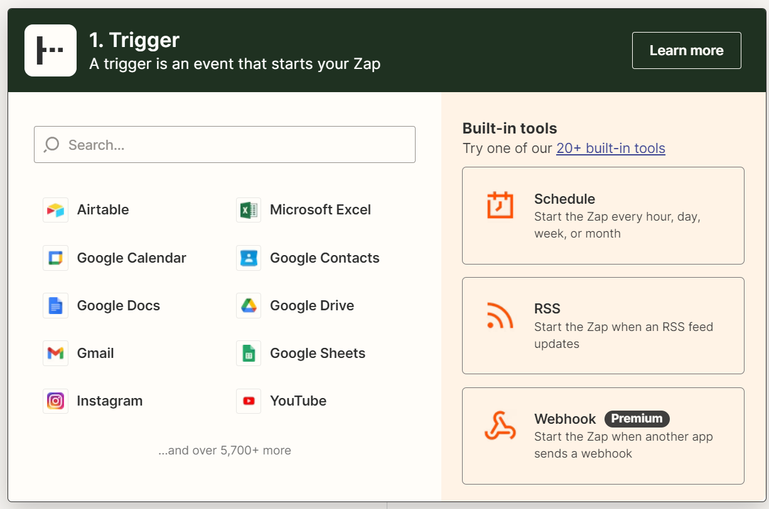Click the magnifier icon in search box
Screen dimensions: 769x509
coord(51,145)
